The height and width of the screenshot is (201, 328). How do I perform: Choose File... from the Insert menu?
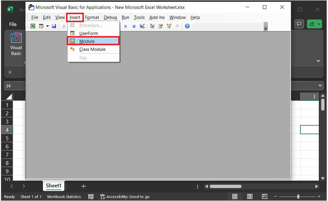(x=94, y=58)
